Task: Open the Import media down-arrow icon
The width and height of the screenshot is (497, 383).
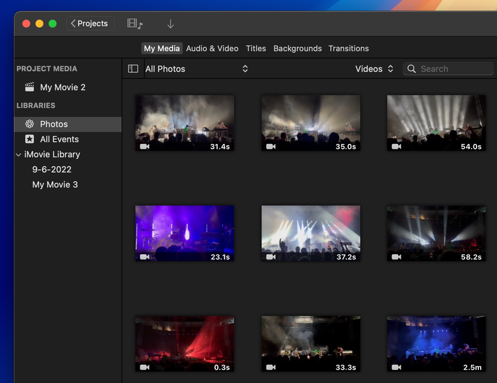Action: (170, 23)
